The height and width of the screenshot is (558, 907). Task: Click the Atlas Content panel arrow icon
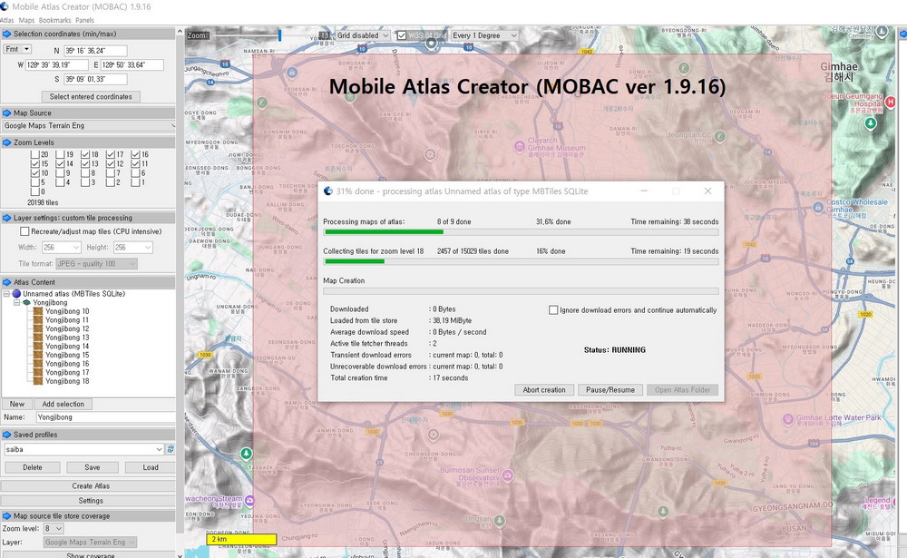[7, 282]
